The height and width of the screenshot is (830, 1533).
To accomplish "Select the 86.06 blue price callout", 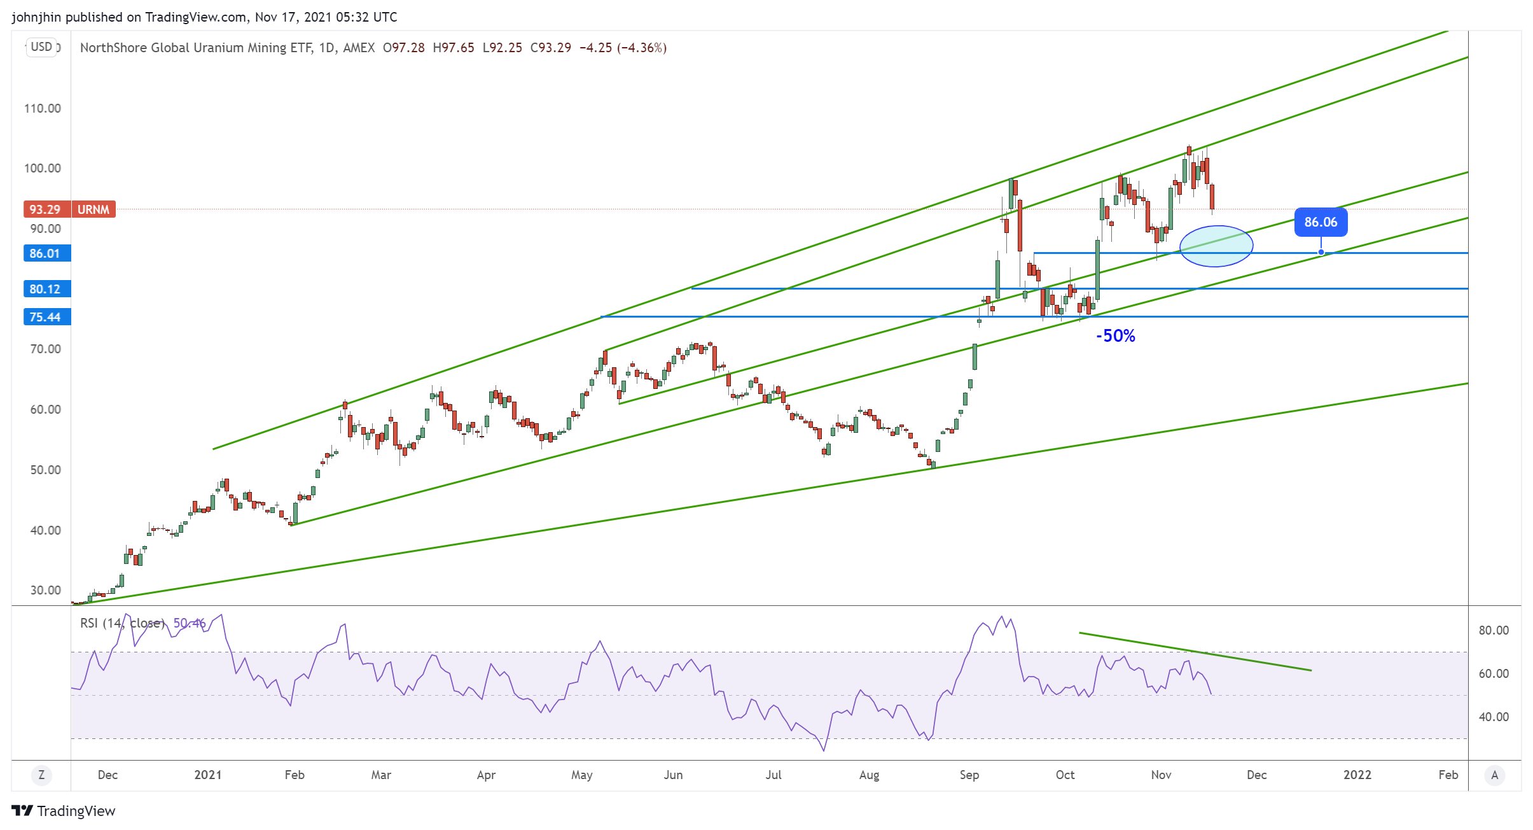I will click(1321, 222).
